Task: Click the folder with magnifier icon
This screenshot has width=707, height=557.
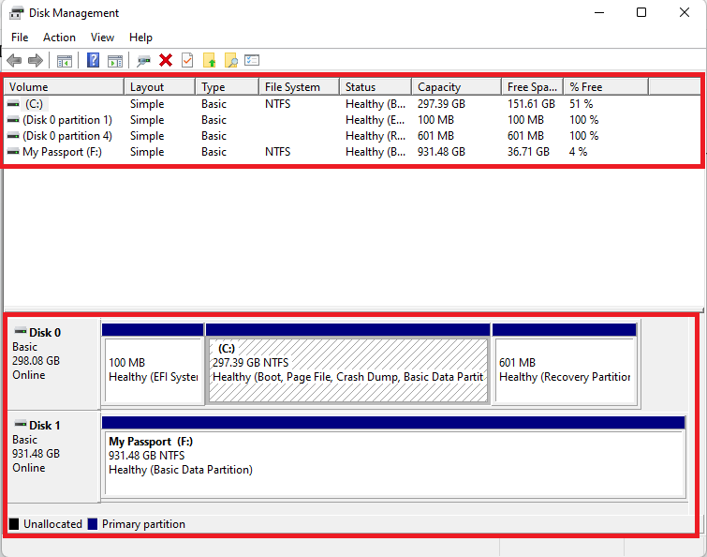Action: click(x=231, y=60)
